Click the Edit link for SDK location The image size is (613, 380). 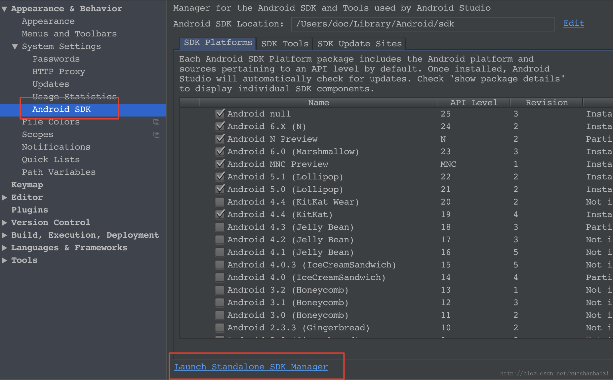tap(573, 24)
